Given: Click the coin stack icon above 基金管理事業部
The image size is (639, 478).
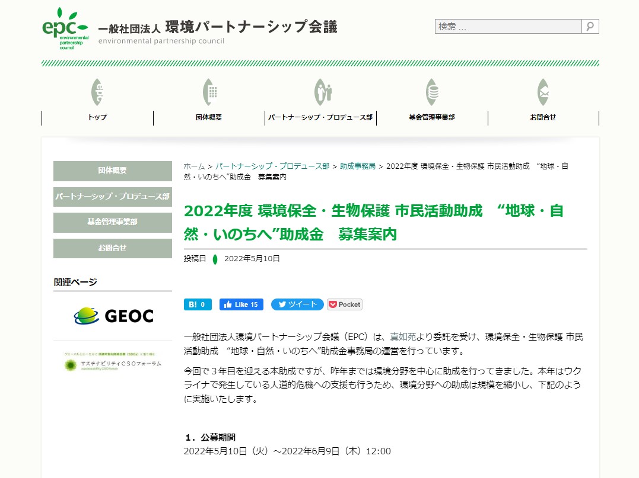Looking at the screenshot, I should point(432,92).
